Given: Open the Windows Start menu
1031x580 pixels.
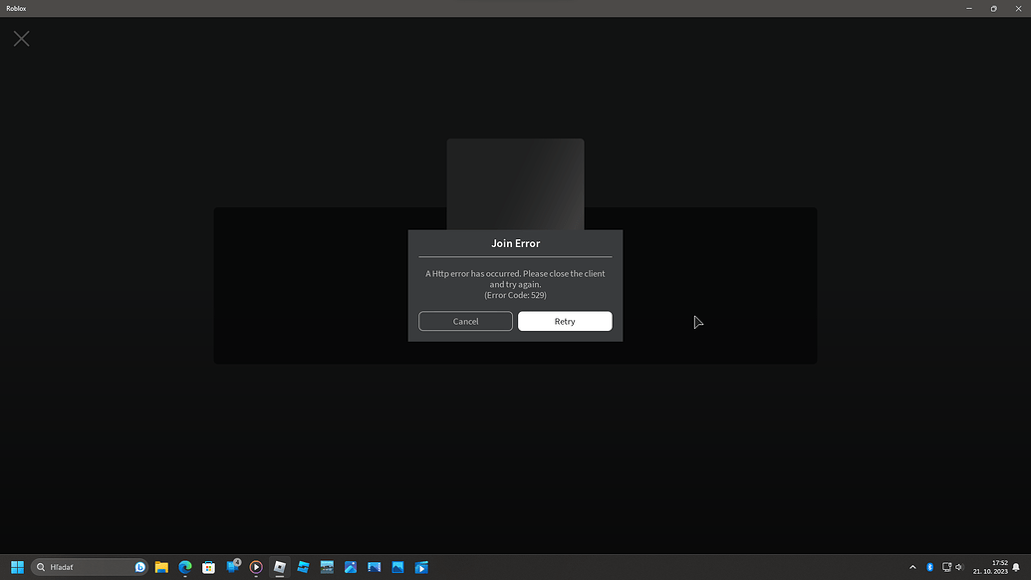Looking at the screenshot, I should (17, 566).
